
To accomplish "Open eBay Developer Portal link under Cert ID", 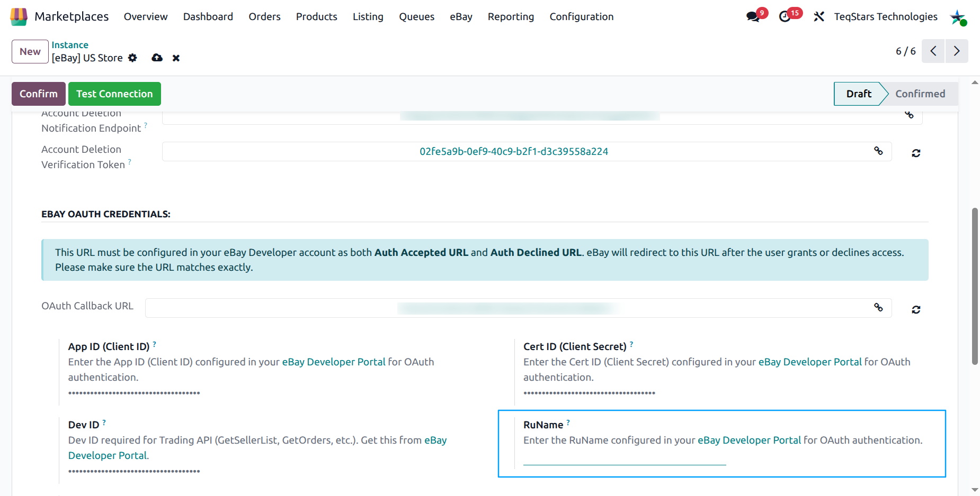I will (810, 362).
